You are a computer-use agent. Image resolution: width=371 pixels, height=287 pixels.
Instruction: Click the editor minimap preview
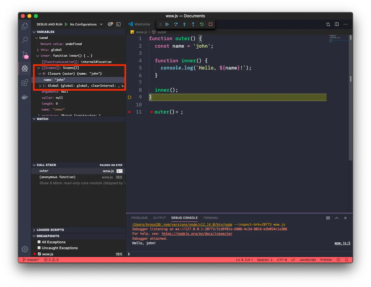338,38
